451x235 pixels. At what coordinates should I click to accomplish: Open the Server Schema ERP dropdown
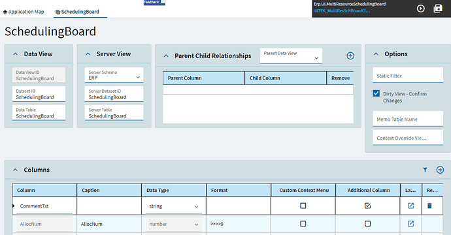[x=114, y=75]
